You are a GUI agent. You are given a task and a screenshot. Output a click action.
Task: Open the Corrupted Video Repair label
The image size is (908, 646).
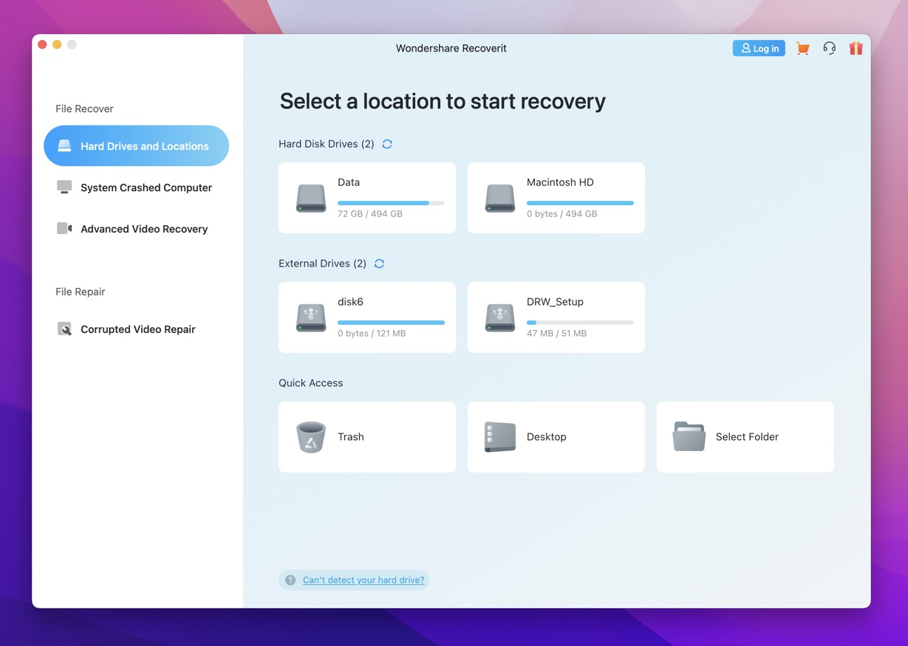[x=138, y=329]
